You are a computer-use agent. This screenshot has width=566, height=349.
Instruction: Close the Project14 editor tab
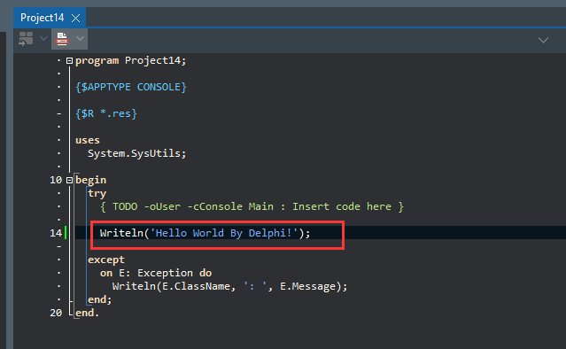(x=76, y=18)
